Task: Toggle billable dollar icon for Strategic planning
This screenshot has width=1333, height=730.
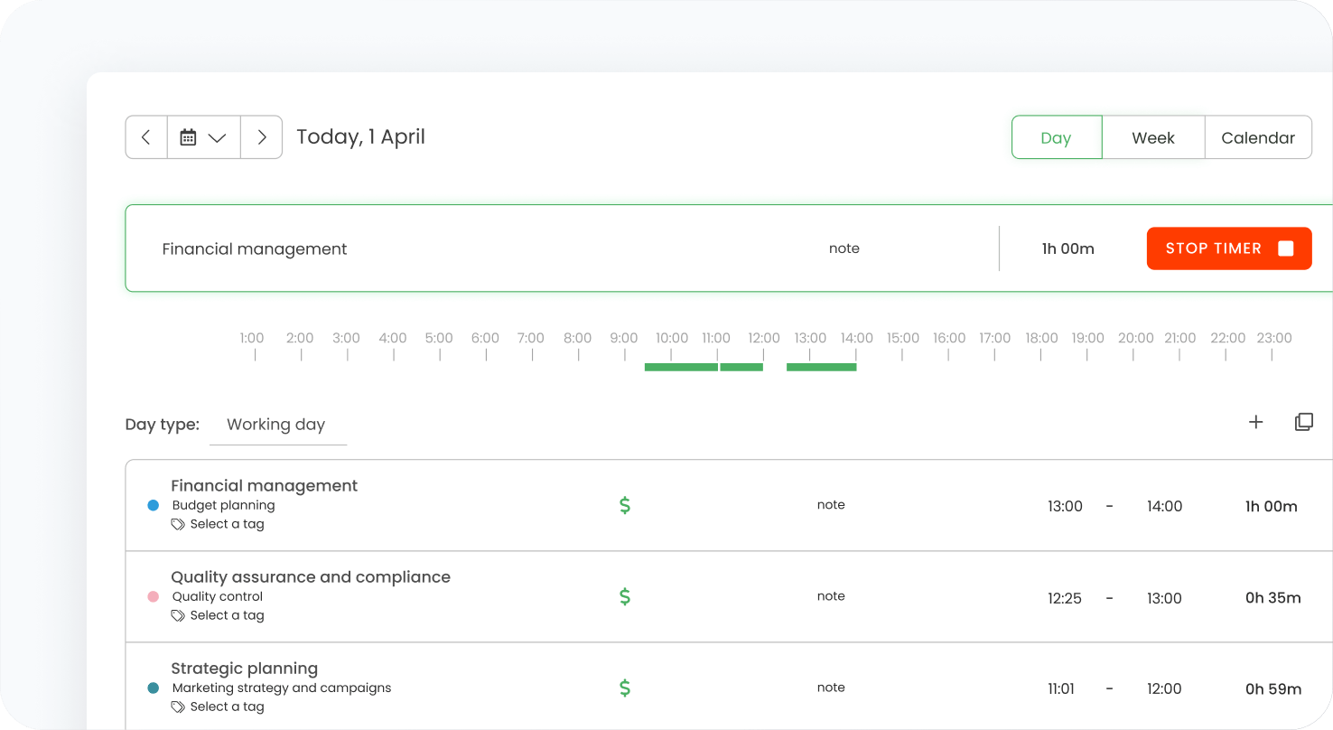Action: (x=625, y=688)
